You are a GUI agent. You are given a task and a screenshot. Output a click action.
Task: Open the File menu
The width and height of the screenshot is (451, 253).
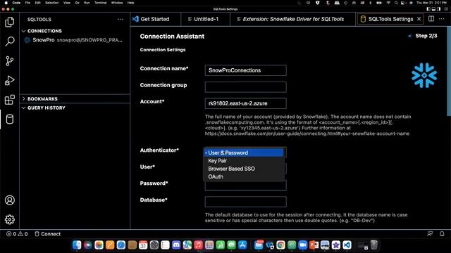[27, 3]
